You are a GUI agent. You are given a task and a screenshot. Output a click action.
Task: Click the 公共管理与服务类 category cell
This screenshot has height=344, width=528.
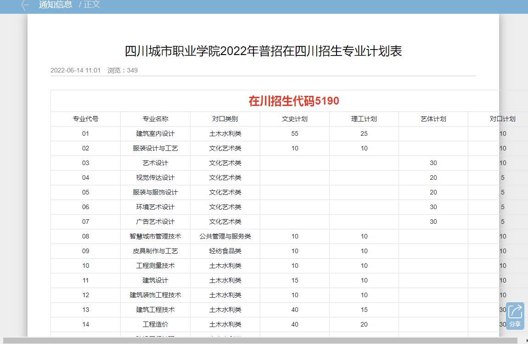[225, 236]
